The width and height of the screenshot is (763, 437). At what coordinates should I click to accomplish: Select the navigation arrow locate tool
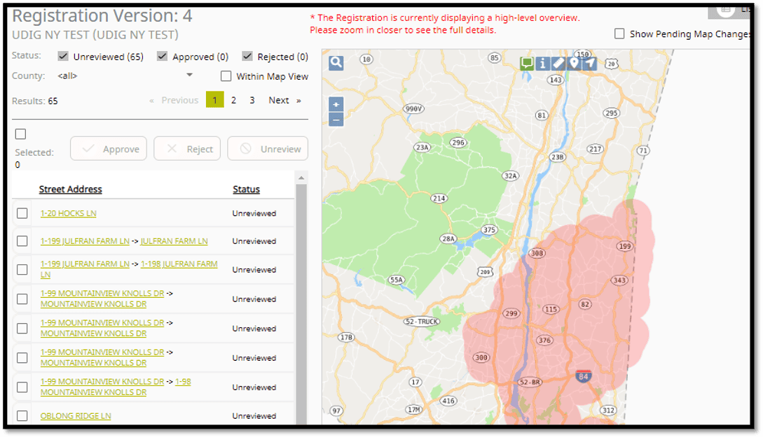(x=590, y=64)
